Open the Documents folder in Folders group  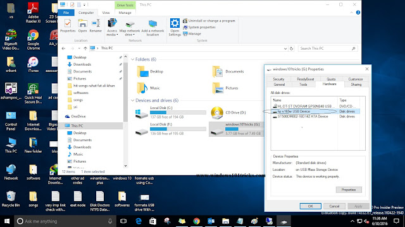coord(228,71)
